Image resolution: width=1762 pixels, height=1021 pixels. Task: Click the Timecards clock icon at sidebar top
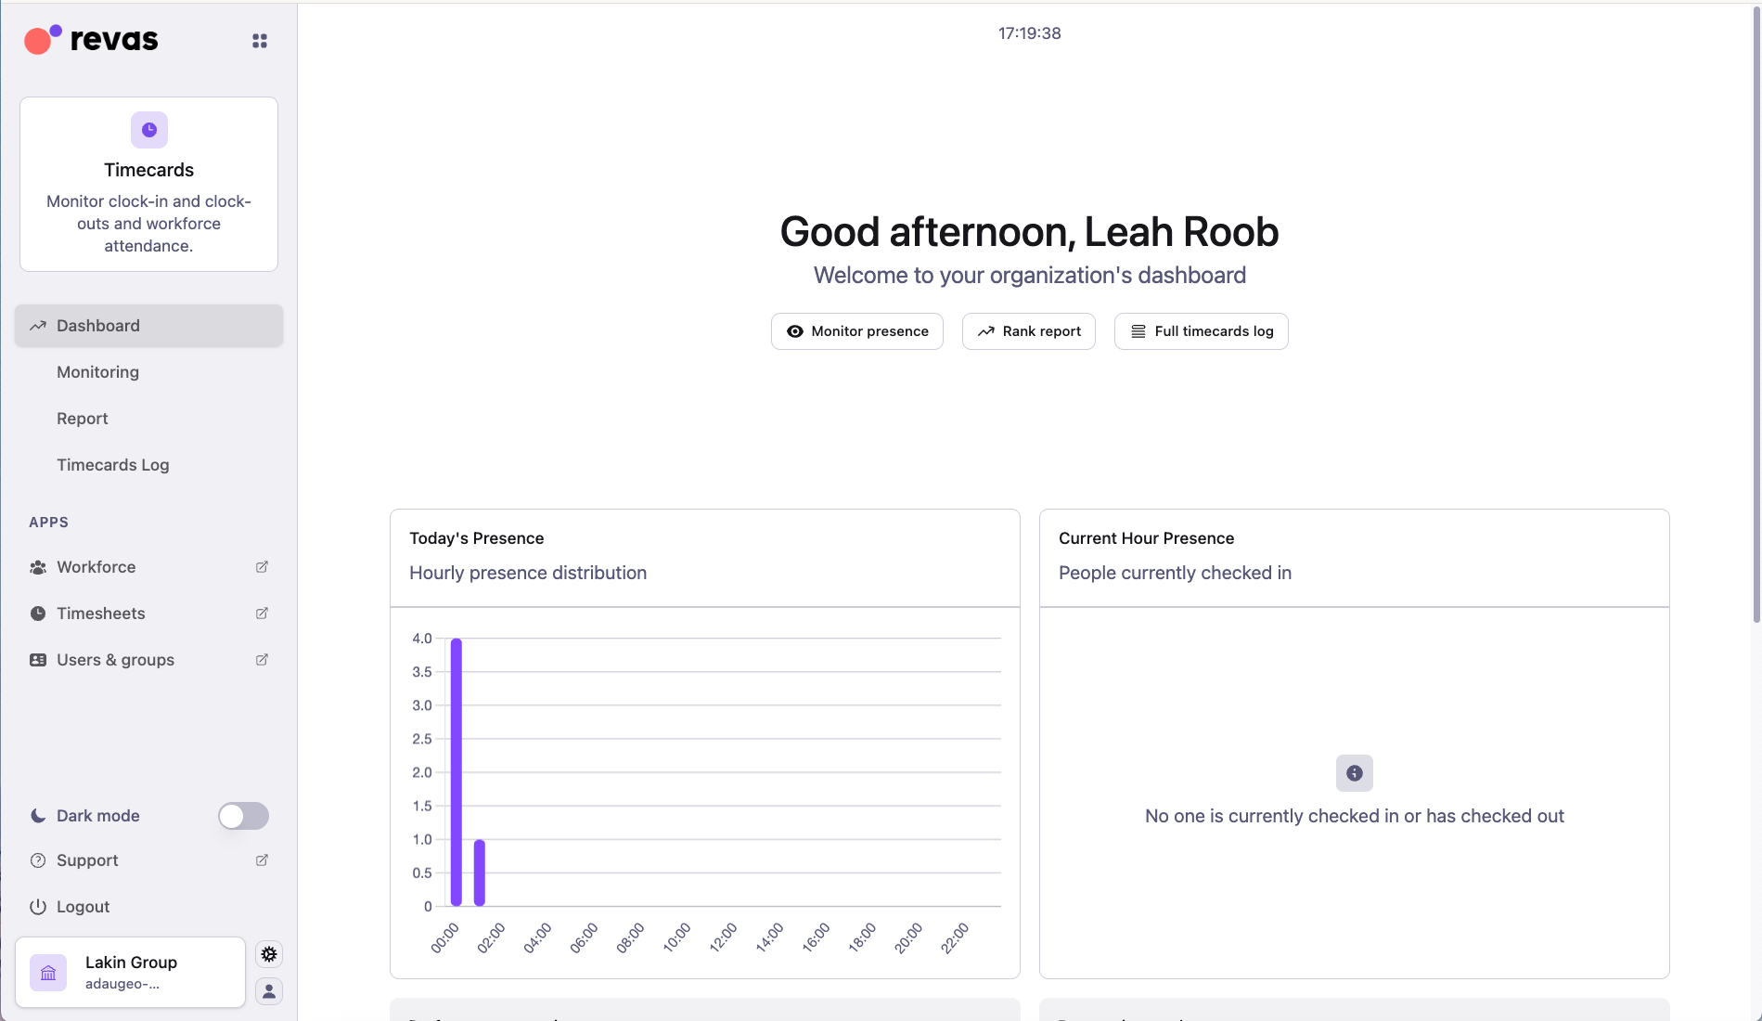[x=148, y=130]
